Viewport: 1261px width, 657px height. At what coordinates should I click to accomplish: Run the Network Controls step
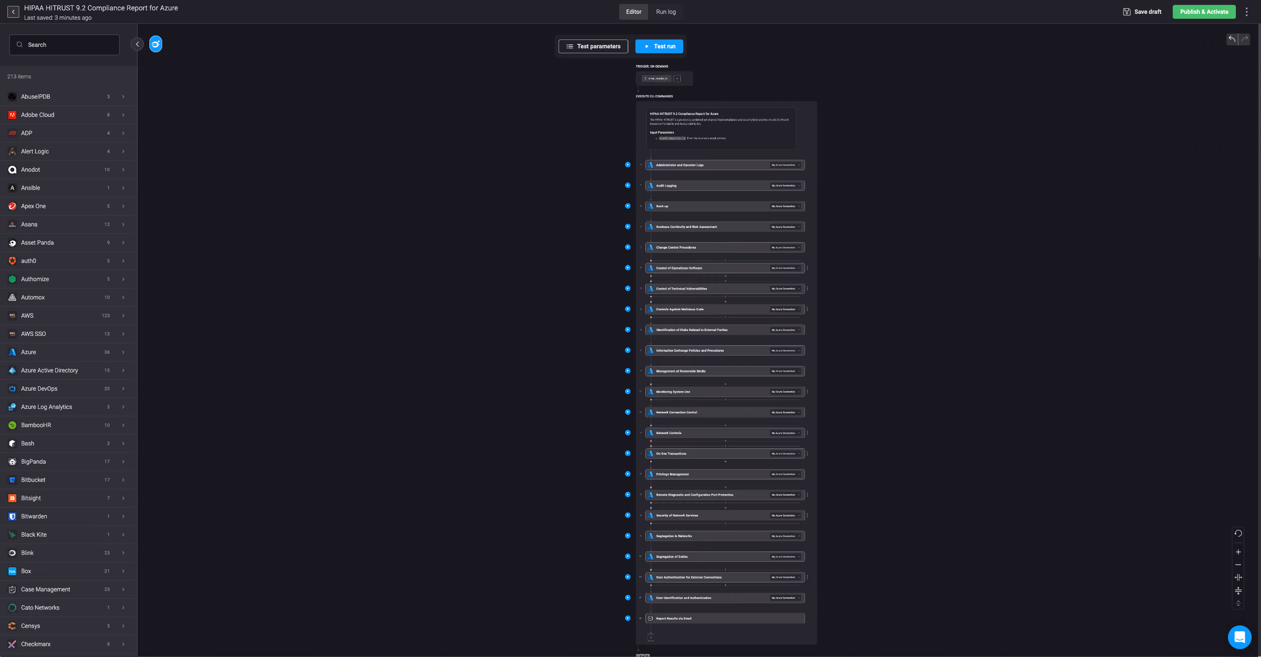tap(628, 433)
